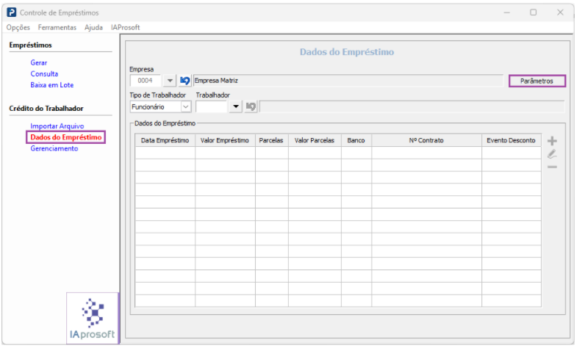Screen dimensions: 577x348
Task: Click the Data Empréstimo column header
Action: coord(165,140)
